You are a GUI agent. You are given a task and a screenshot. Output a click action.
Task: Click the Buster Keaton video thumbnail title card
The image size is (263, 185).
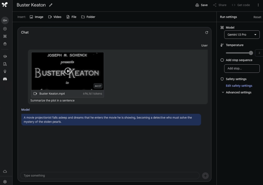(x=67, y=71)
